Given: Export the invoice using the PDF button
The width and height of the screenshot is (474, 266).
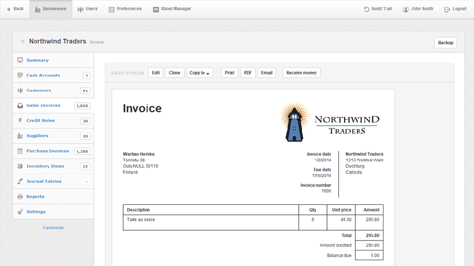Looking at the screenshot, I should tap(248, 73).
